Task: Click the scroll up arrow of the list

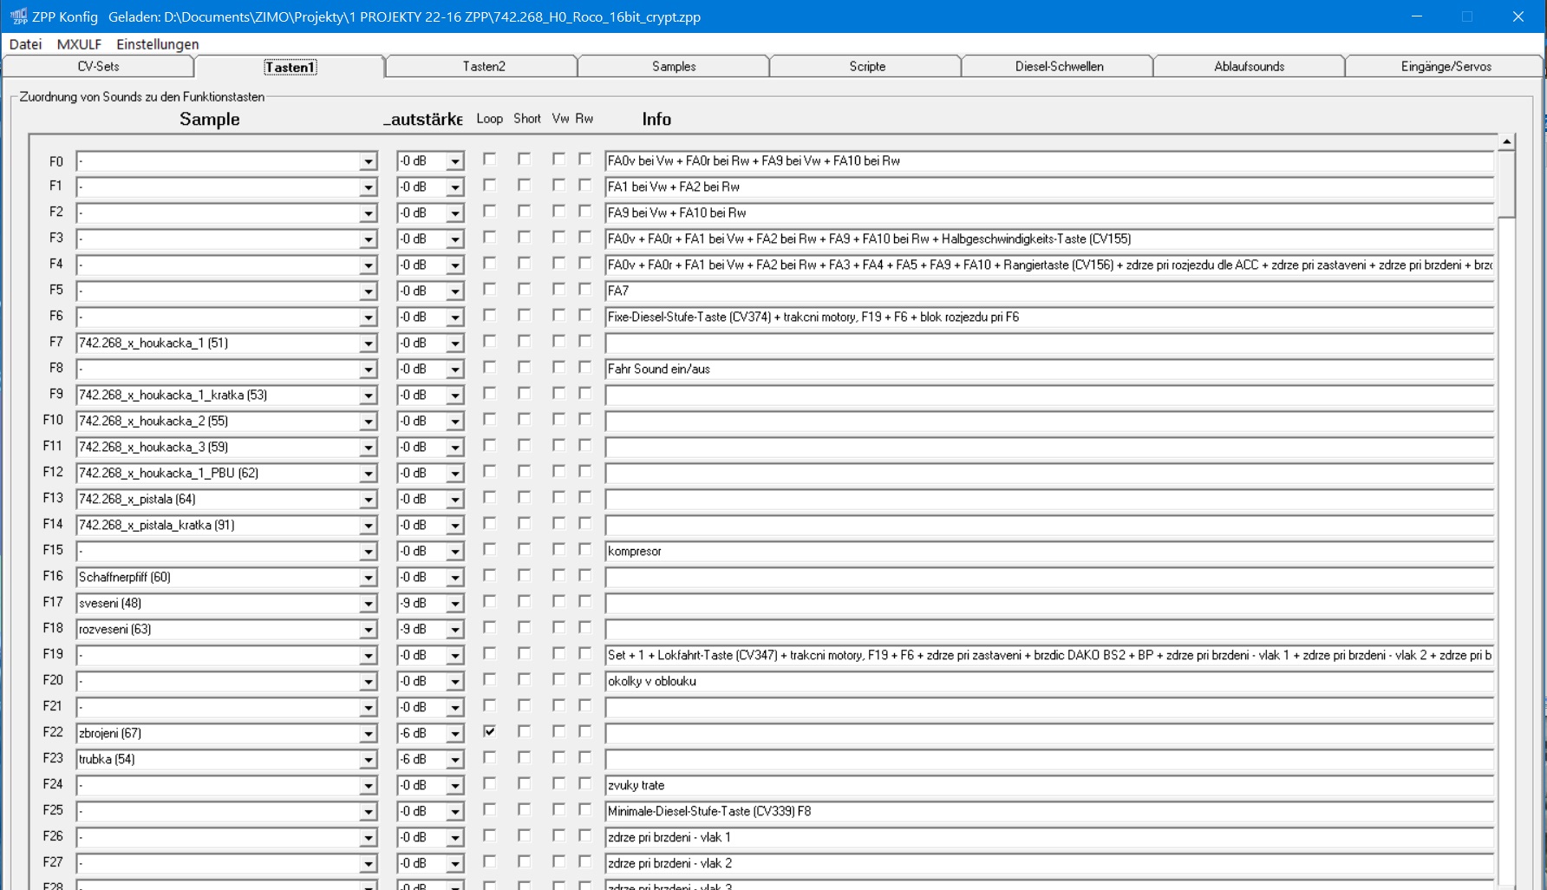Action: pyautogui.click(x=1506, y=141)
